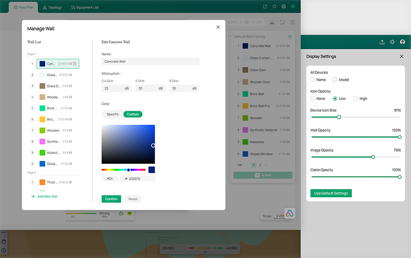This screenshot has height=258, width=411.
Task: Click the exit-fullscreen icon in canvas toolbar
Action: click(x=282, y=23)
